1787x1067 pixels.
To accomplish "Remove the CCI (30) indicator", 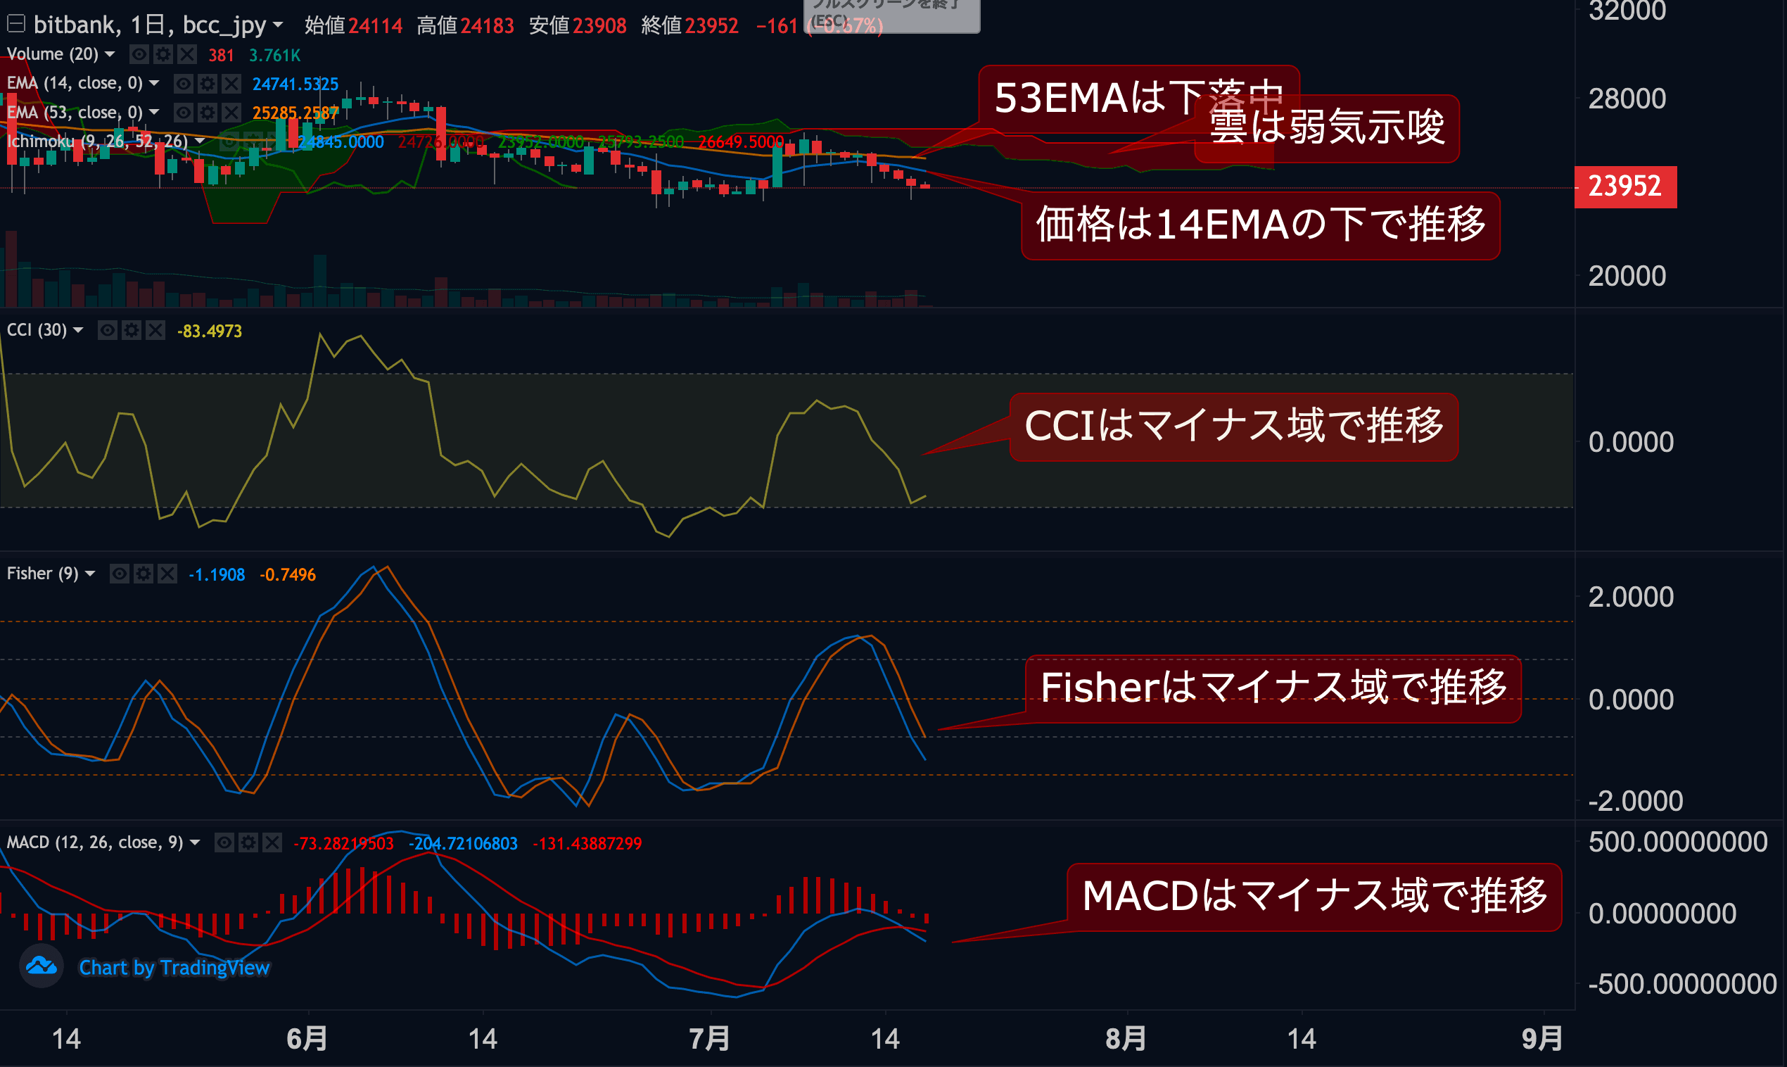I will pos(155,330).
